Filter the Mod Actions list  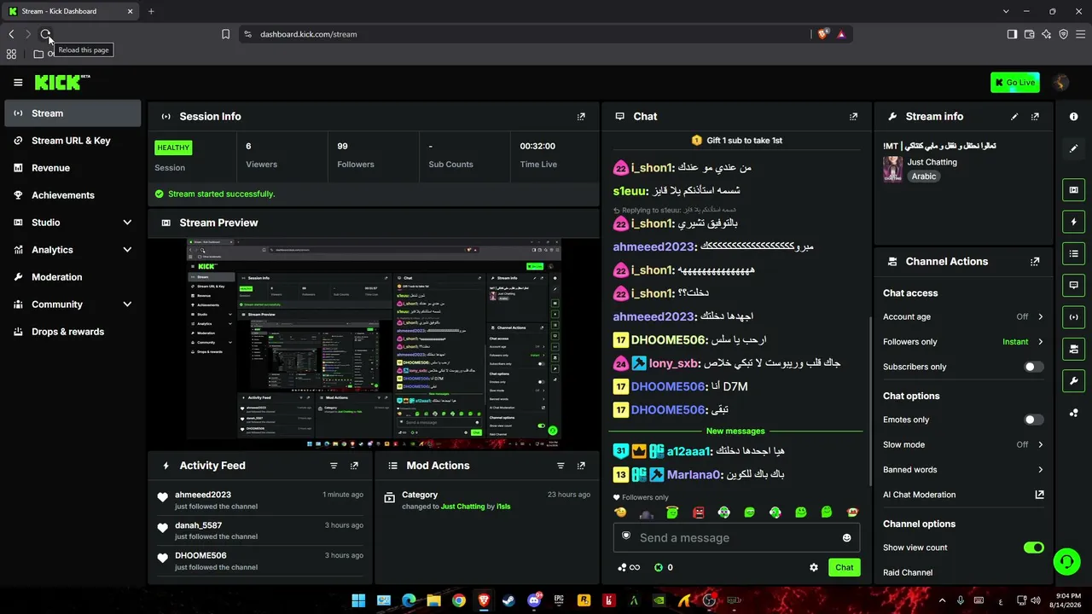(x=561, y=466)
